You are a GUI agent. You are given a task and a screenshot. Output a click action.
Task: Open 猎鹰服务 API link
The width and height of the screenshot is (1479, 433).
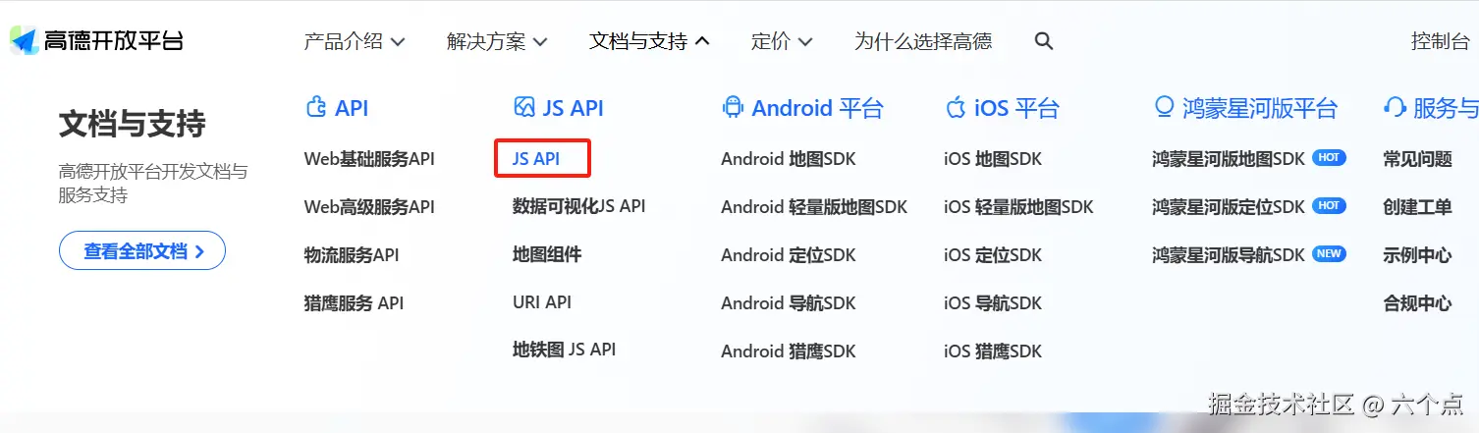354,303
